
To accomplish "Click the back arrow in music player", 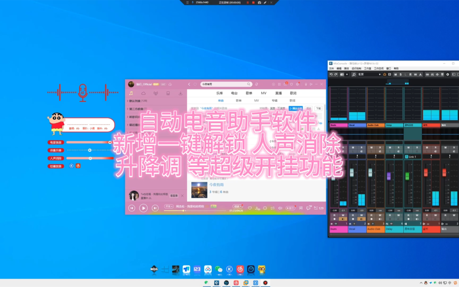I will (189, 84).
